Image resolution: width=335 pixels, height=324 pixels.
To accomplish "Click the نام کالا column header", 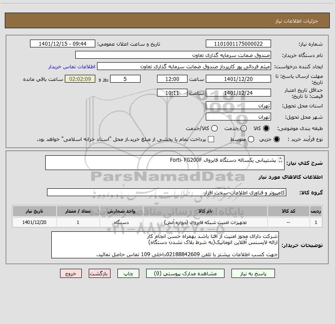I will coord(205,211).
